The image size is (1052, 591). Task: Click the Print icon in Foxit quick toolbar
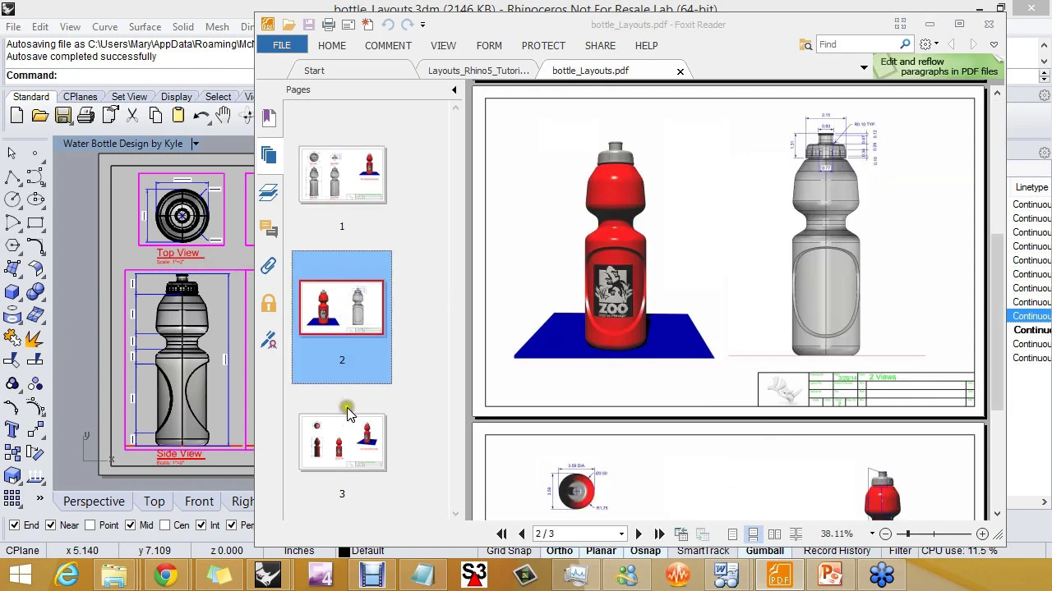pos(329,25)
